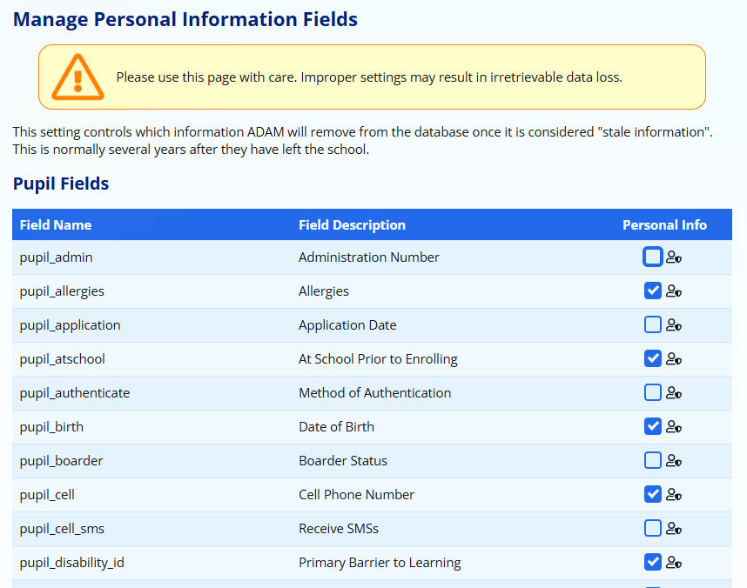Untick the Primary Barrier to Learning checkbox
The height and width of the screenshot is (588, 747).
click(x=653, y=562)
